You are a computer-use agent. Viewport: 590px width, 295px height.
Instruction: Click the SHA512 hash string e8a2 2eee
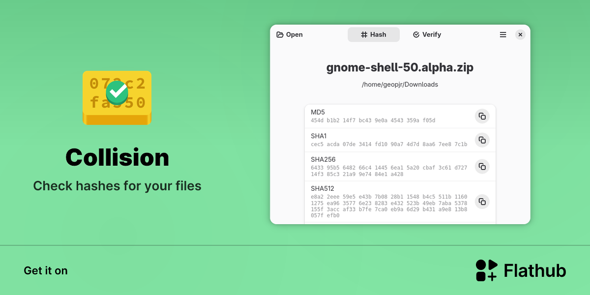click(x=389, y=206)
